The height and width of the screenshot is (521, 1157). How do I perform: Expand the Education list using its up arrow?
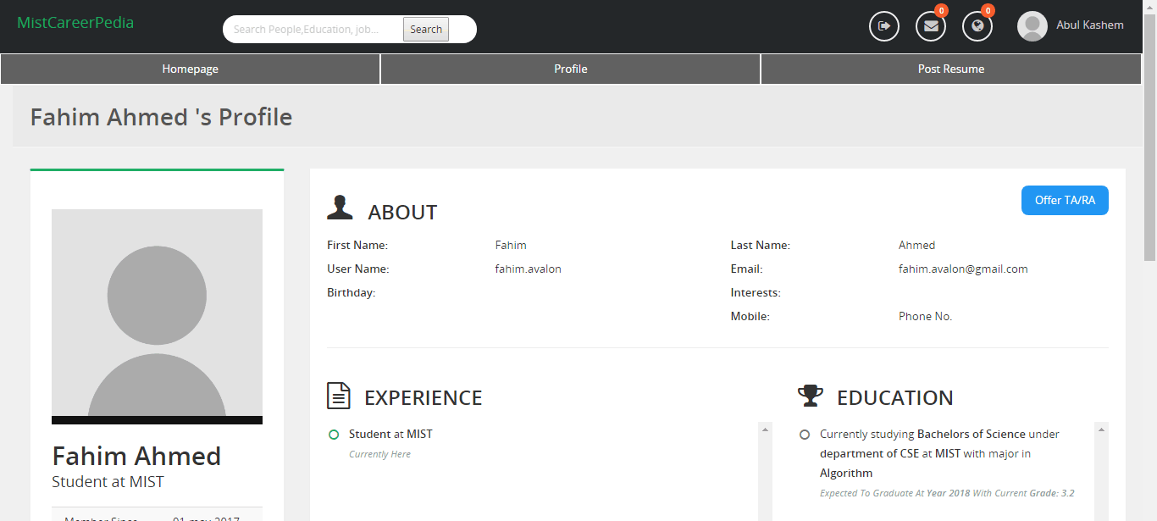pos(1101,429)
